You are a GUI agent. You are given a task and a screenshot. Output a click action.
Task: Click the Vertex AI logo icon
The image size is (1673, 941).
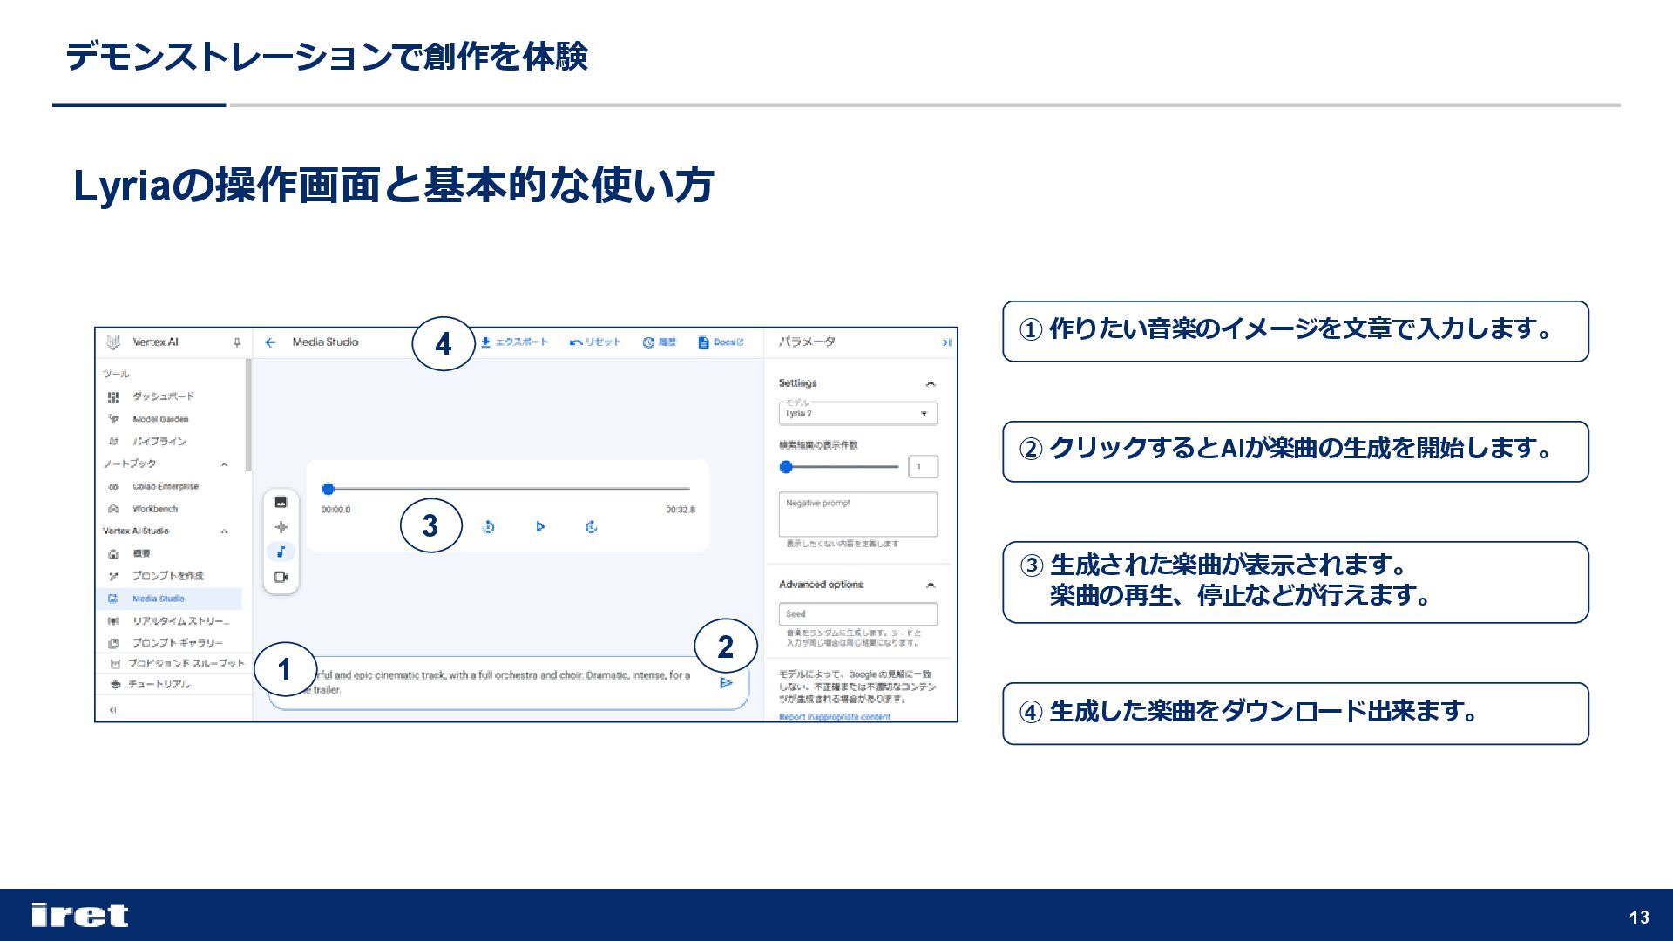coord(113,342)
